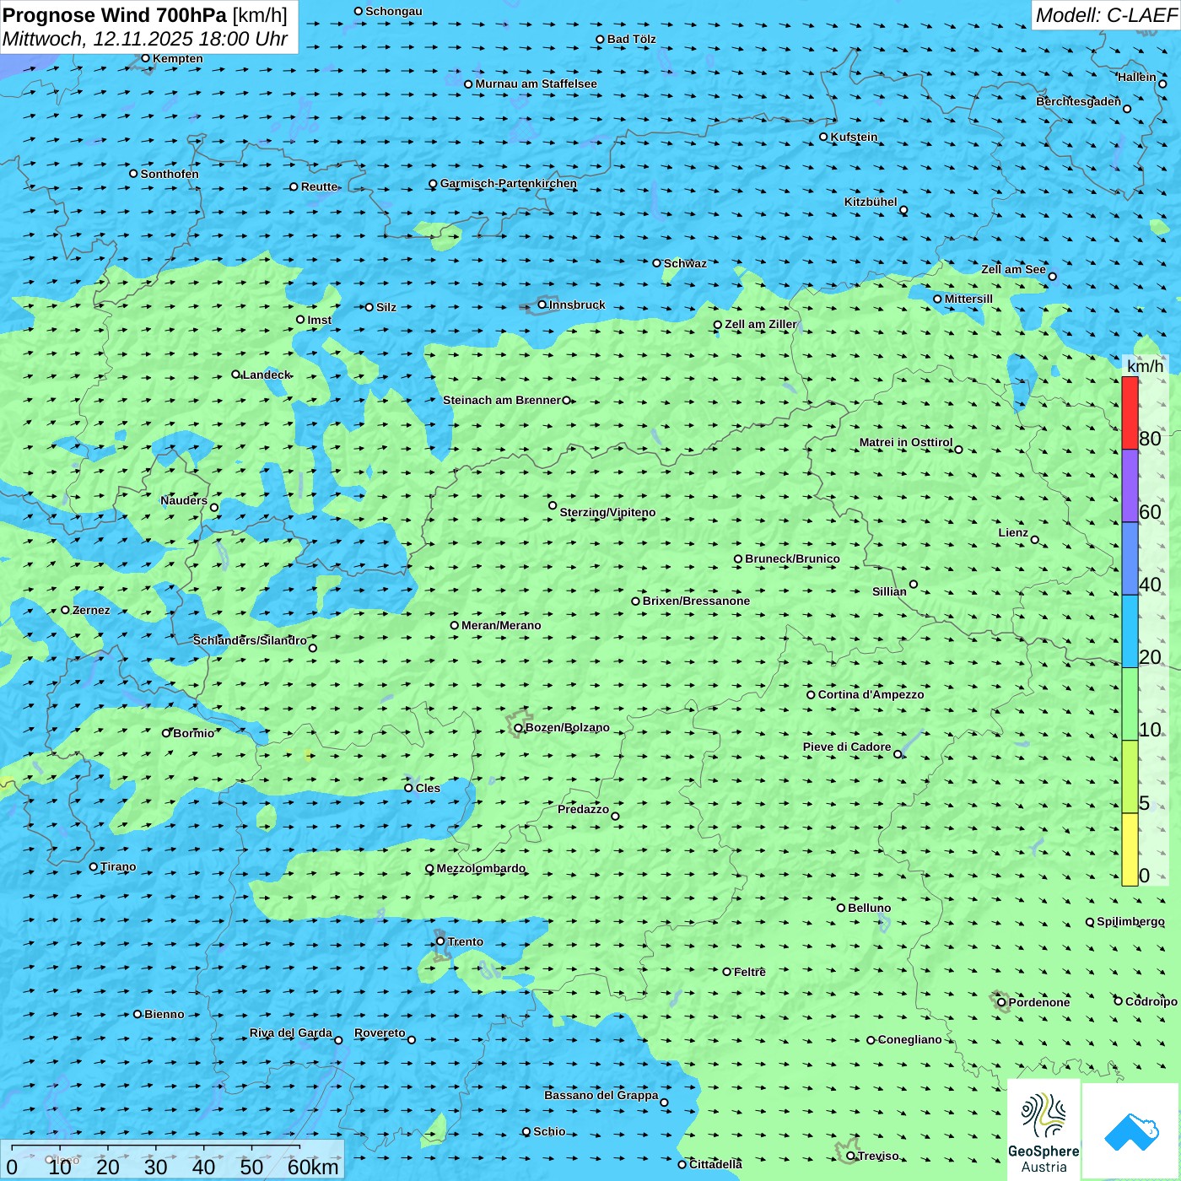
Task: Click the Trento city marker
Action: coord(440,941)
